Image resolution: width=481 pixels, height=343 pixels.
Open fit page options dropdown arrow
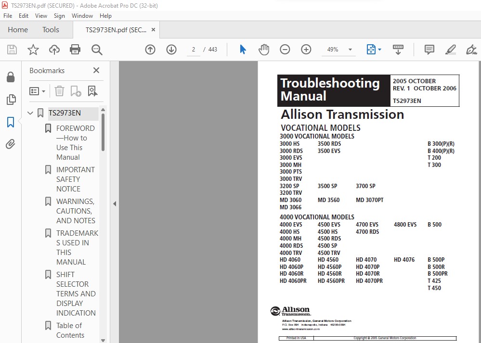click(380, 50)
